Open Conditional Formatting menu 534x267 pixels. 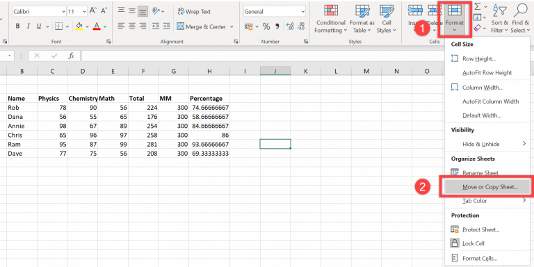tap(330, 19)
